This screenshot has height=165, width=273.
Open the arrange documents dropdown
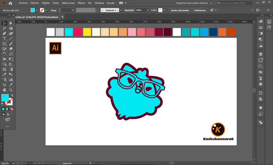pyautogui.click(x=123, y=3)
